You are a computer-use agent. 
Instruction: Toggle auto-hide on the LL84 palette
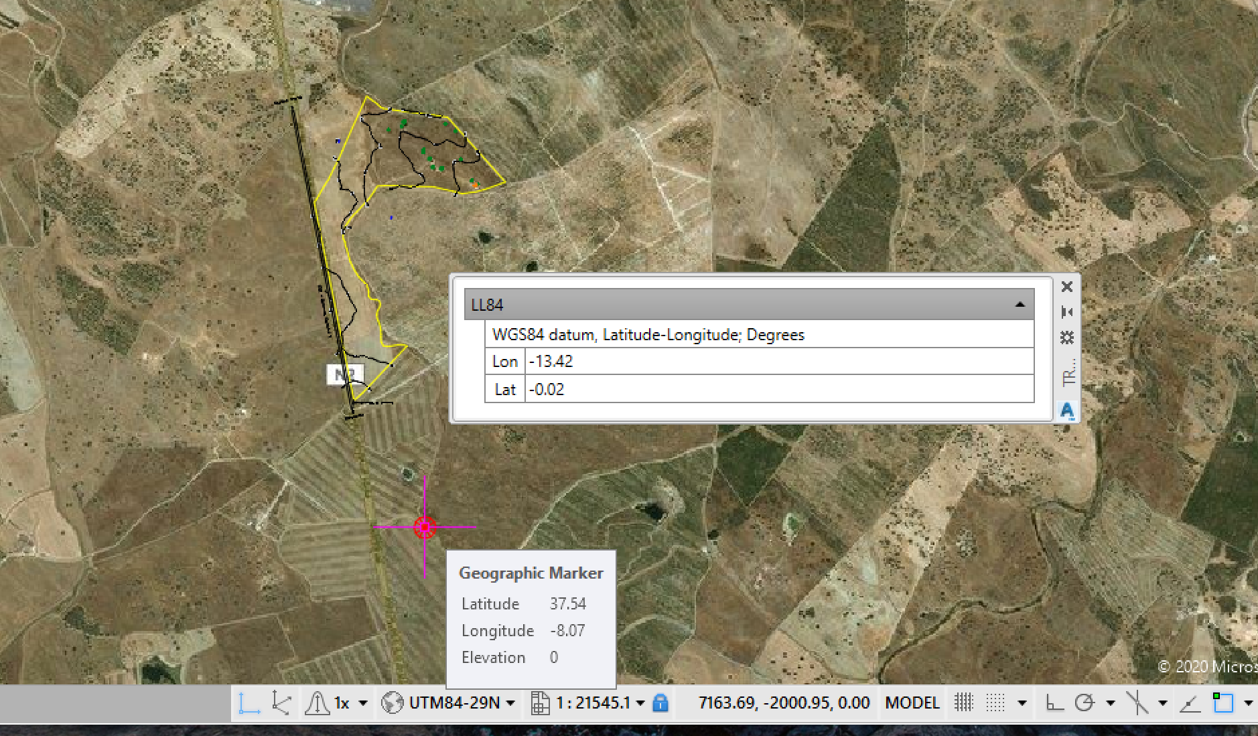point(1067,311)
